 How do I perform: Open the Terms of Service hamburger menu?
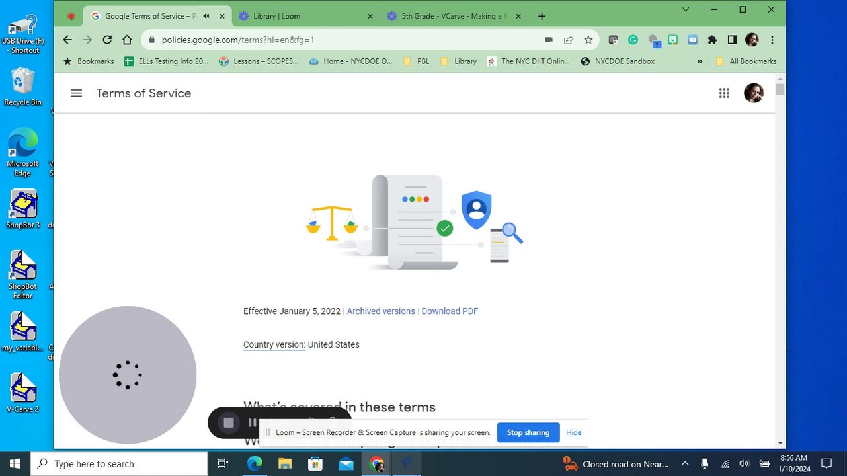pyautogui.click(x=76, y=93)
